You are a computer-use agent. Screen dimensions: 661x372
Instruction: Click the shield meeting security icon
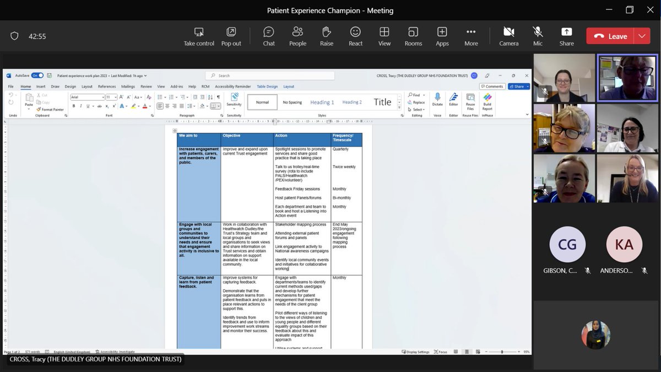pos(14,36)
